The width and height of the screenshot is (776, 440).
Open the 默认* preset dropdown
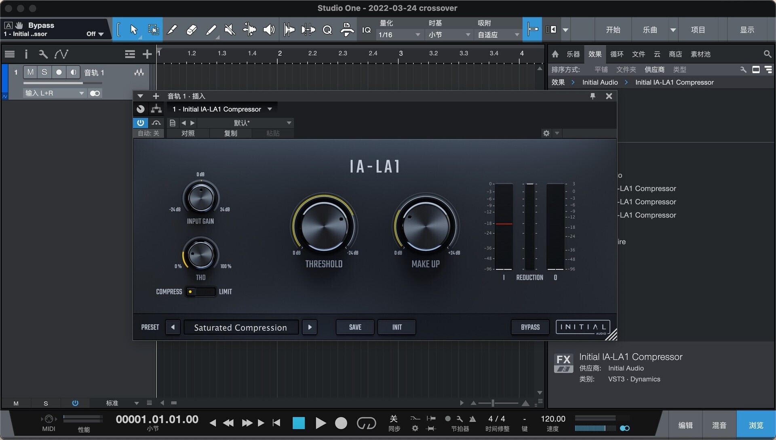245,123
